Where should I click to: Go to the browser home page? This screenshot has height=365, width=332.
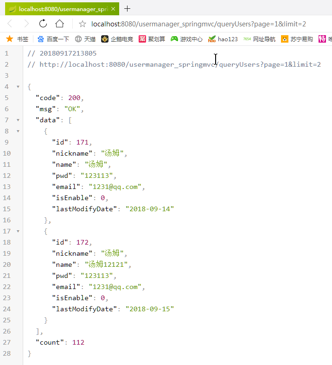click(x=59, y=24)
